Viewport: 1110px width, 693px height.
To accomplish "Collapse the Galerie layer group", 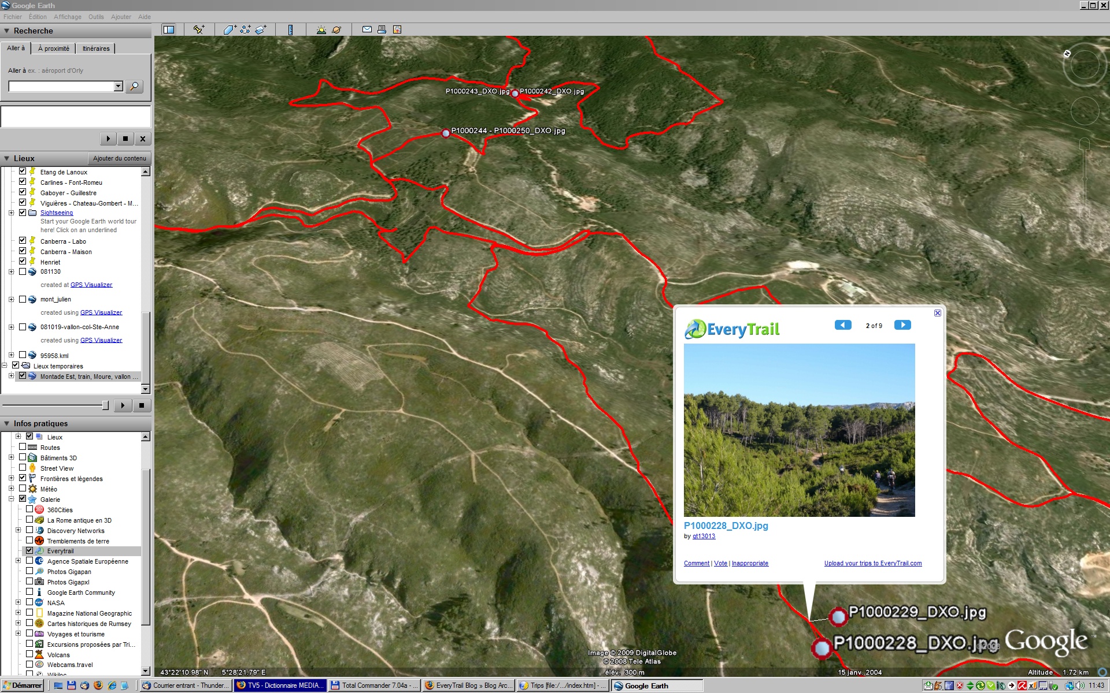I will 12,498.
